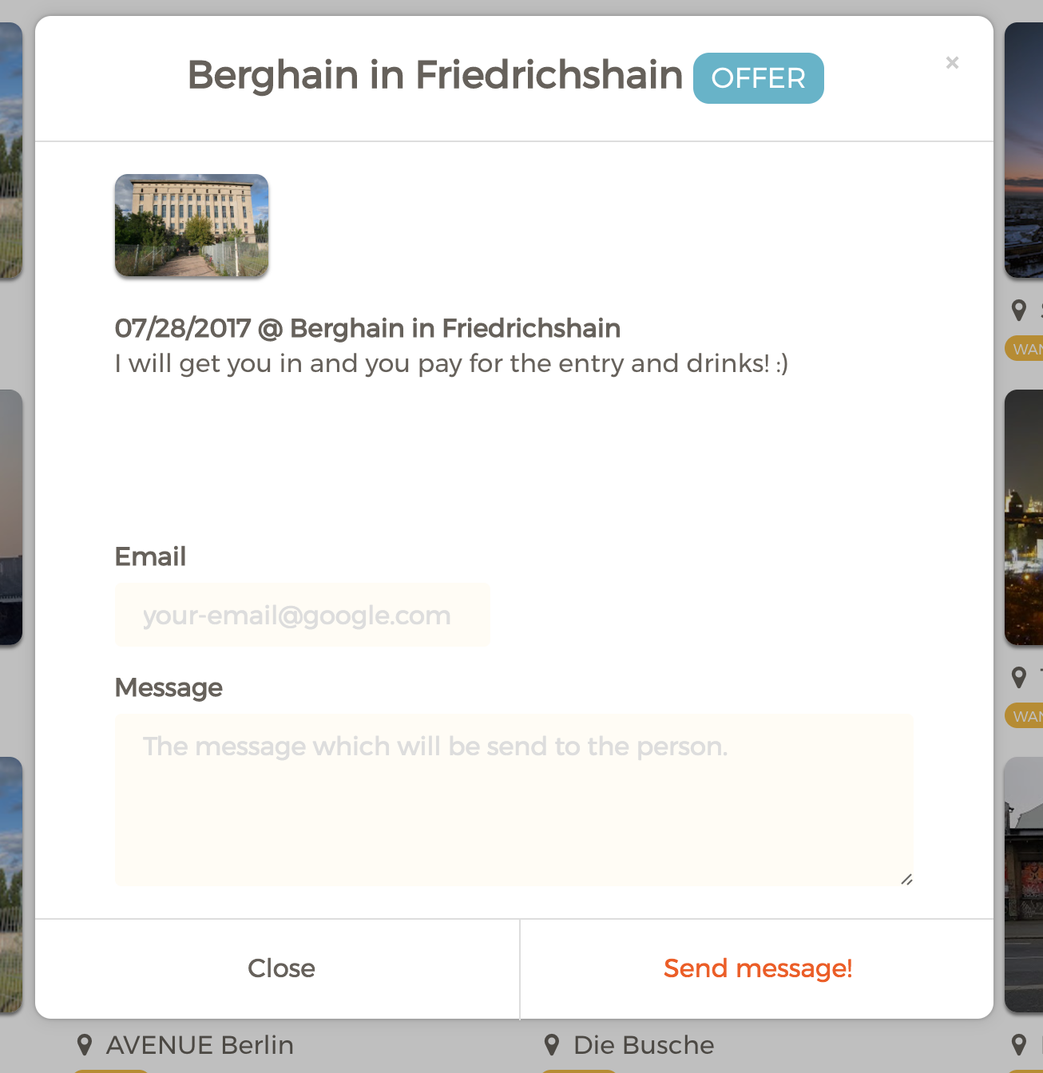Click the pin icon under the night city card
Image resolution: width=1043 pixels, height=1073 pixels.
[x=1019, y=678]
